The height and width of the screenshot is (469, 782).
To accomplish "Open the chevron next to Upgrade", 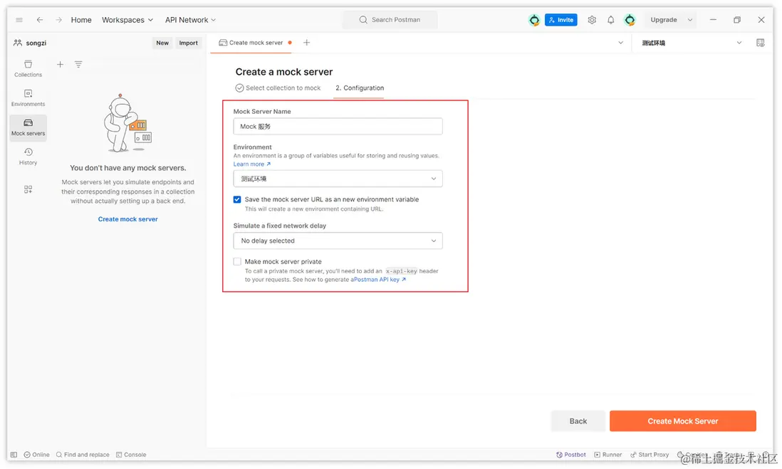I will point(690,20).
